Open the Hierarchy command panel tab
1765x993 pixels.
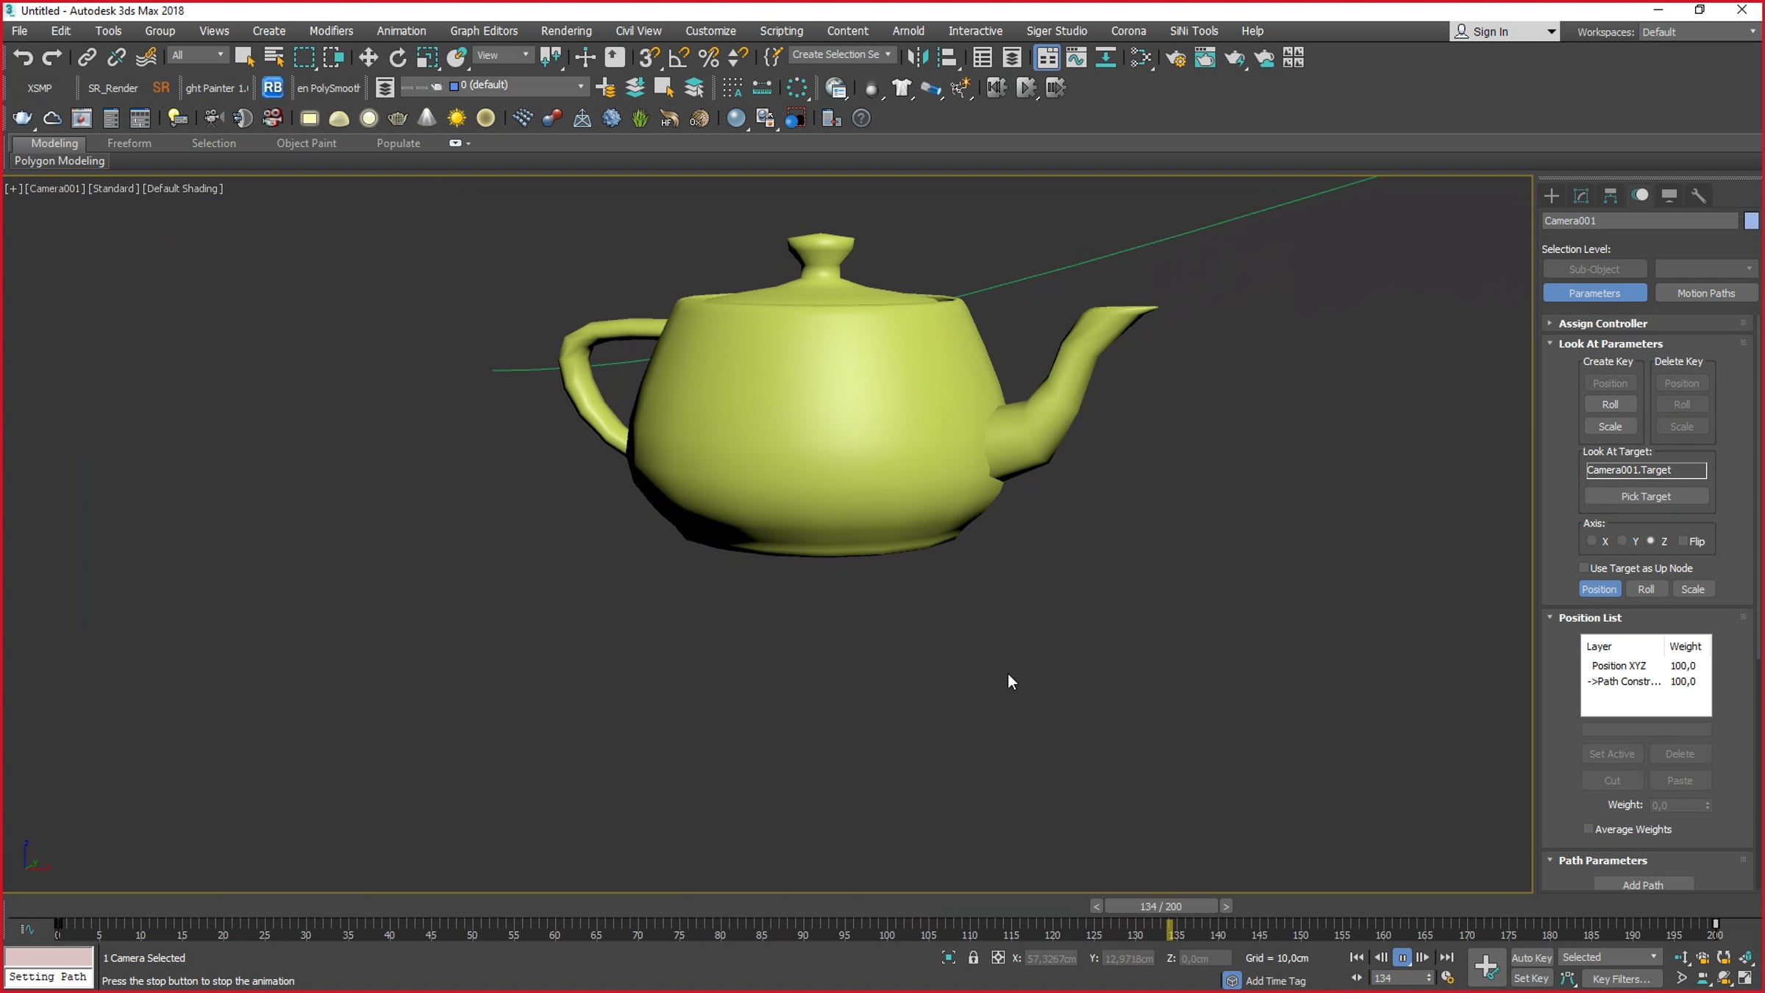pyautogui.click(x=1611, y=196)
